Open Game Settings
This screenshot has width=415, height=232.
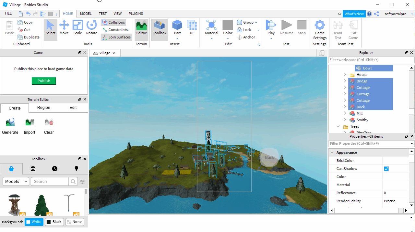pos(320,30)
